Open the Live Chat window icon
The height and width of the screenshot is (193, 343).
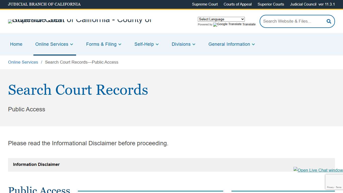pos(318,170)
